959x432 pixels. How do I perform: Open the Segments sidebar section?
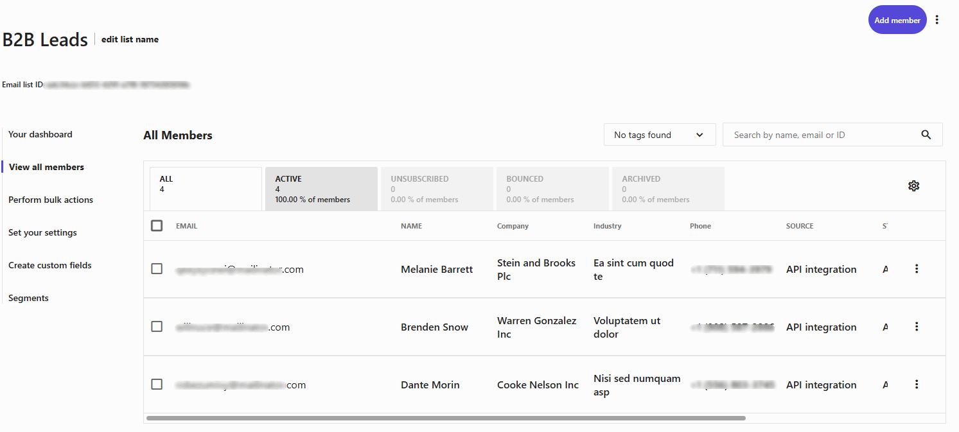point(28,298)
